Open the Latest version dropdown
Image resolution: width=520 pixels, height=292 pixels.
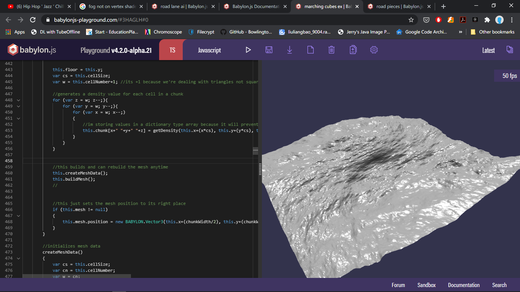click(x=488, y=50)
